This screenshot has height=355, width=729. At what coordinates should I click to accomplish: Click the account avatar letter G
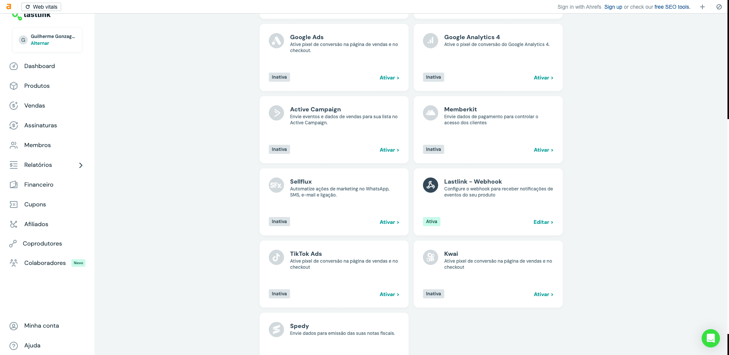pos(23,40)
